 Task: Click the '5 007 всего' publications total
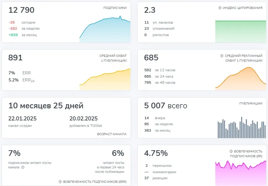[x=165, y=106]
